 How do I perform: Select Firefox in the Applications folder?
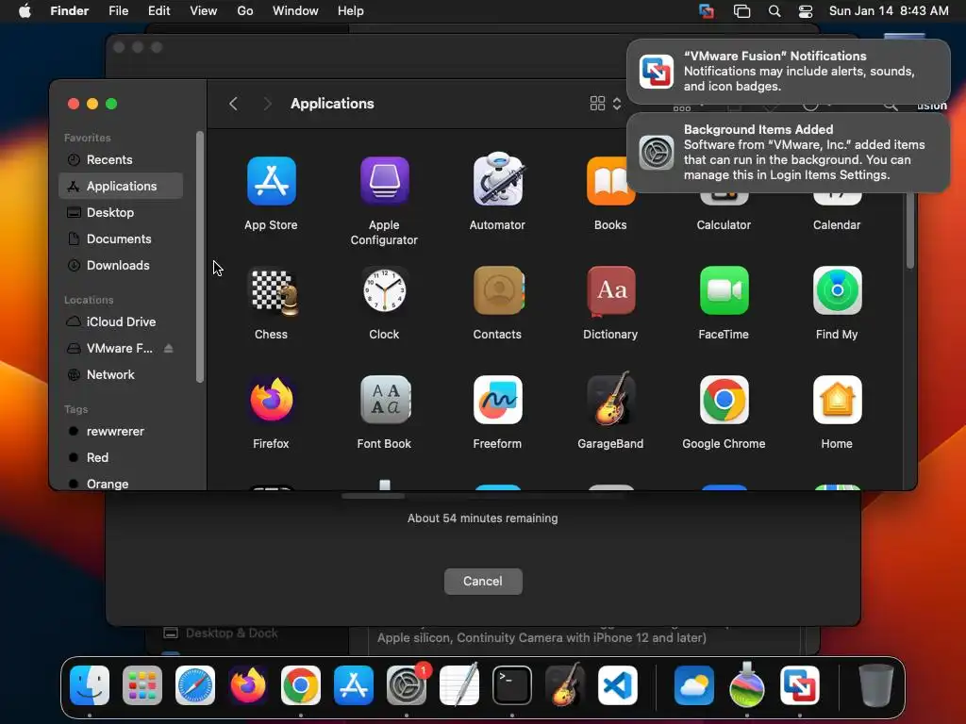271,400
